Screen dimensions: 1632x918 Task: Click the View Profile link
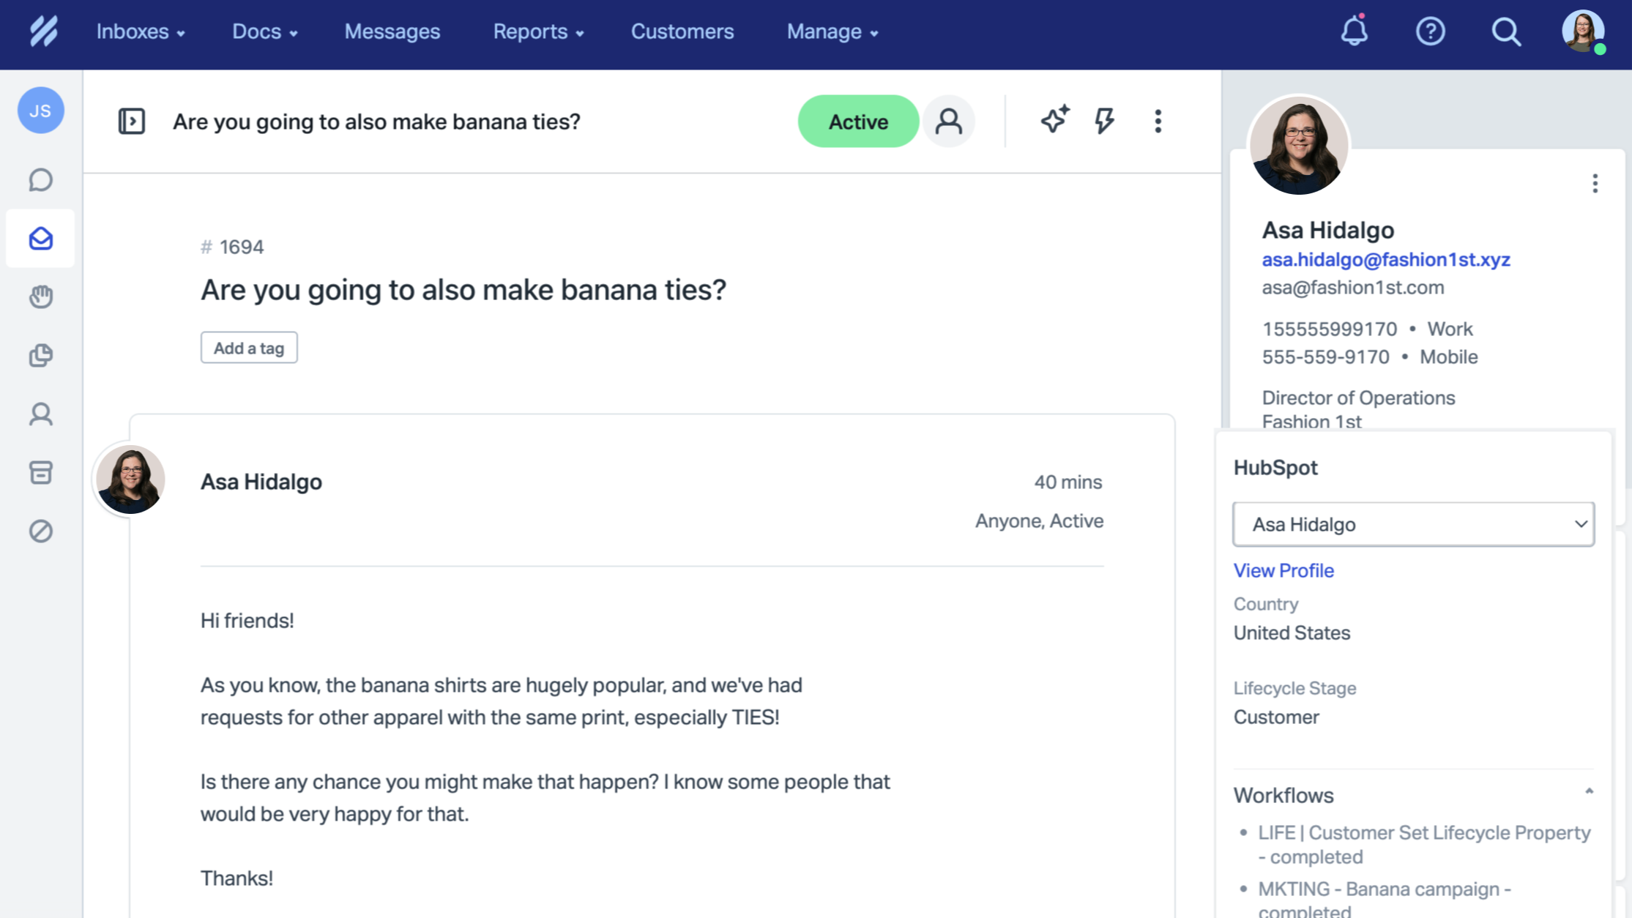coord(1283,570)
